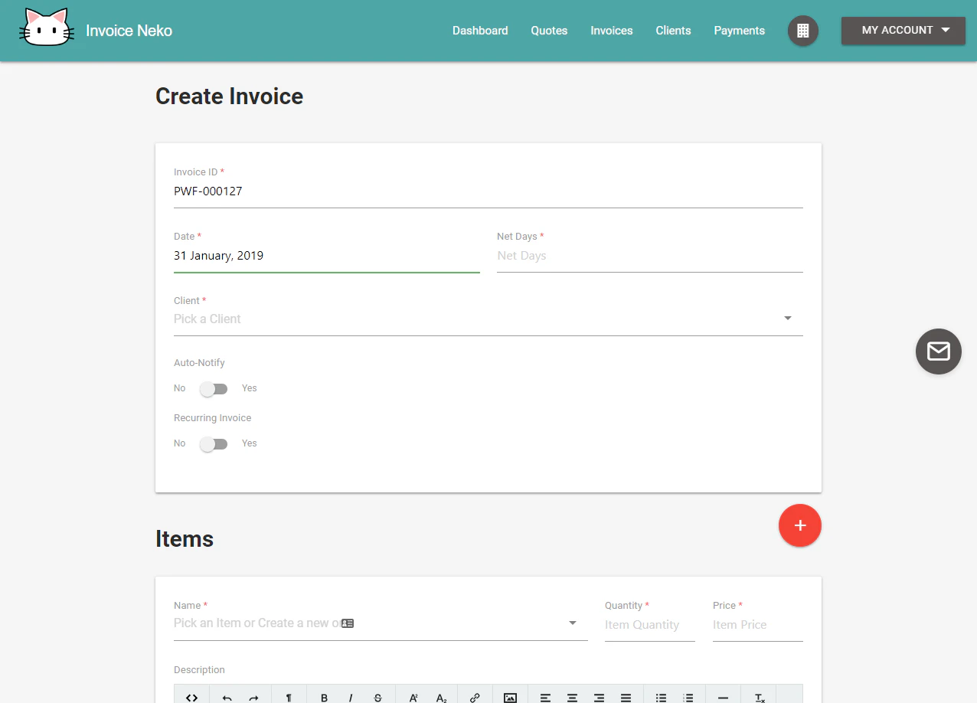Open the floating mail envelope button
The height and width of the screenshot is (703, 977).
point(939,351)
